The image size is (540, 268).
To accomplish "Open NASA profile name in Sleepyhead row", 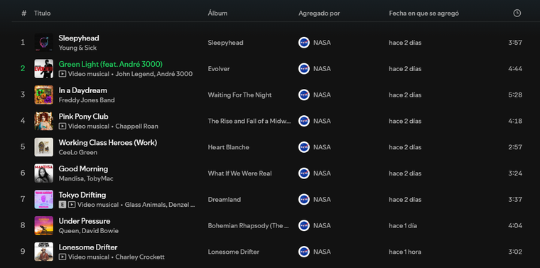I will (x=322, y=43).
